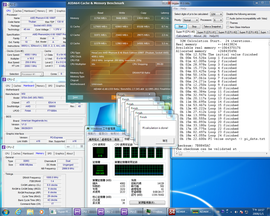The image size is (270, 216).
Task: Open CPU-Z Selection dropdown showing Processor #1
Action: pyautogui.click(x=32, y=74)
